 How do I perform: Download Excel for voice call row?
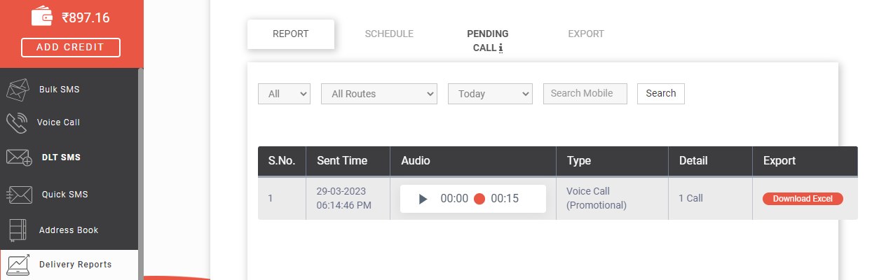click(x=803, y=199)
